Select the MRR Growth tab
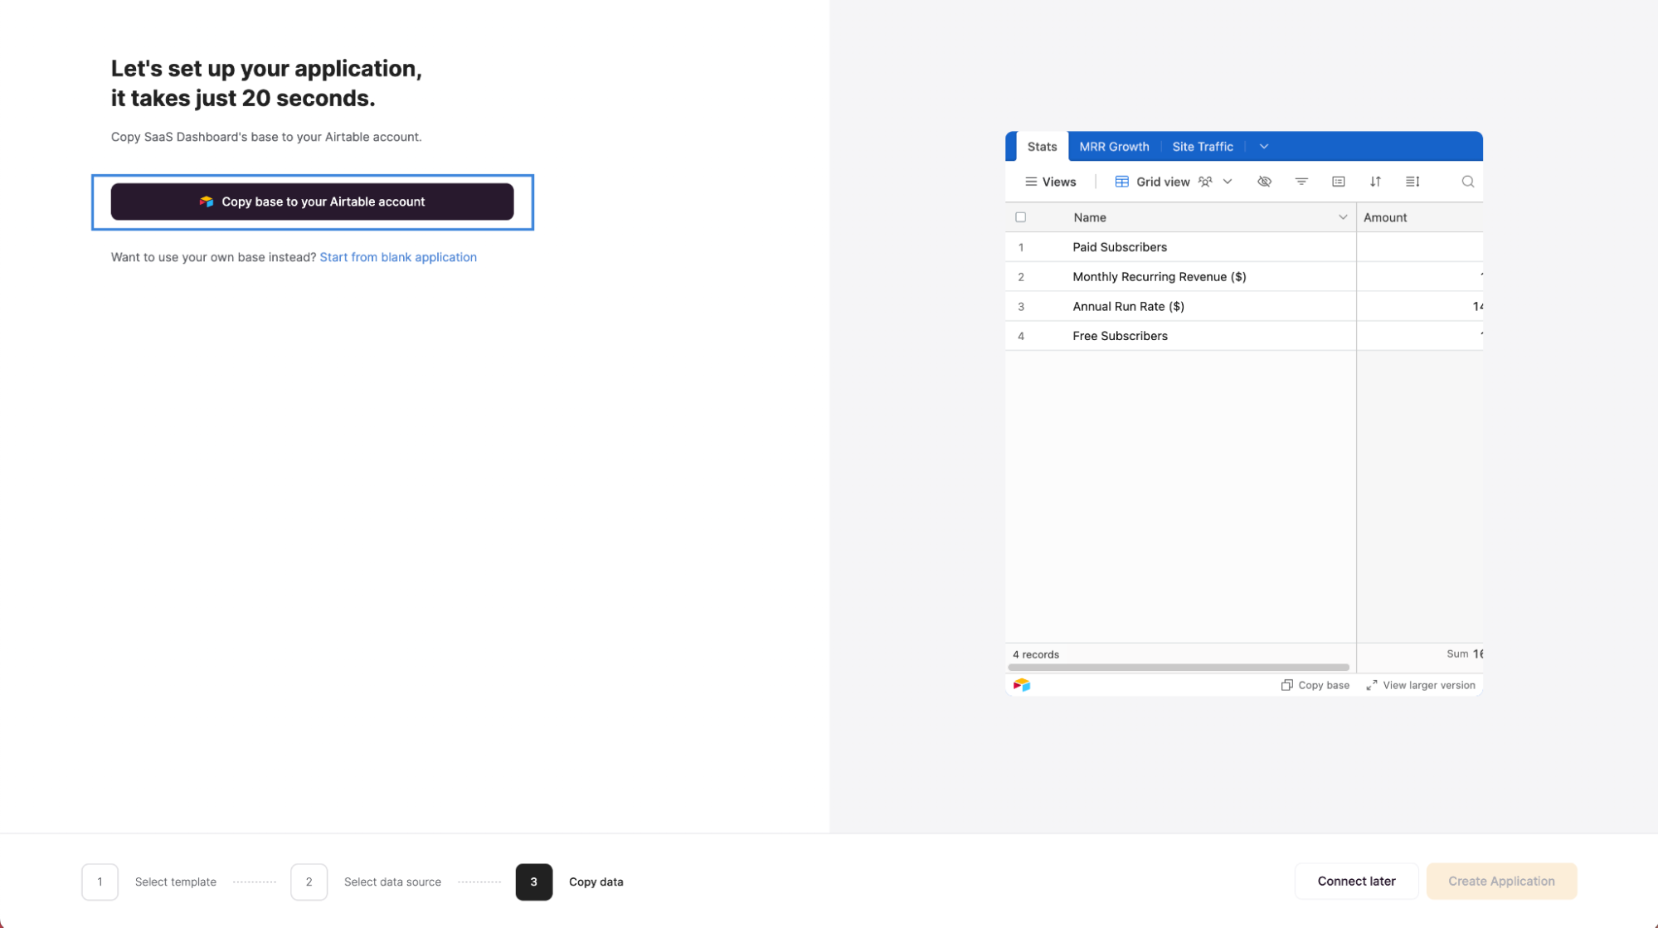Image resolution: width=1658 pixels, height=928 pixels. pos(1115,146)
